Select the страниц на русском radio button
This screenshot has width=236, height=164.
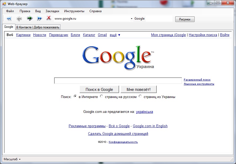click(x=102, y=96)
